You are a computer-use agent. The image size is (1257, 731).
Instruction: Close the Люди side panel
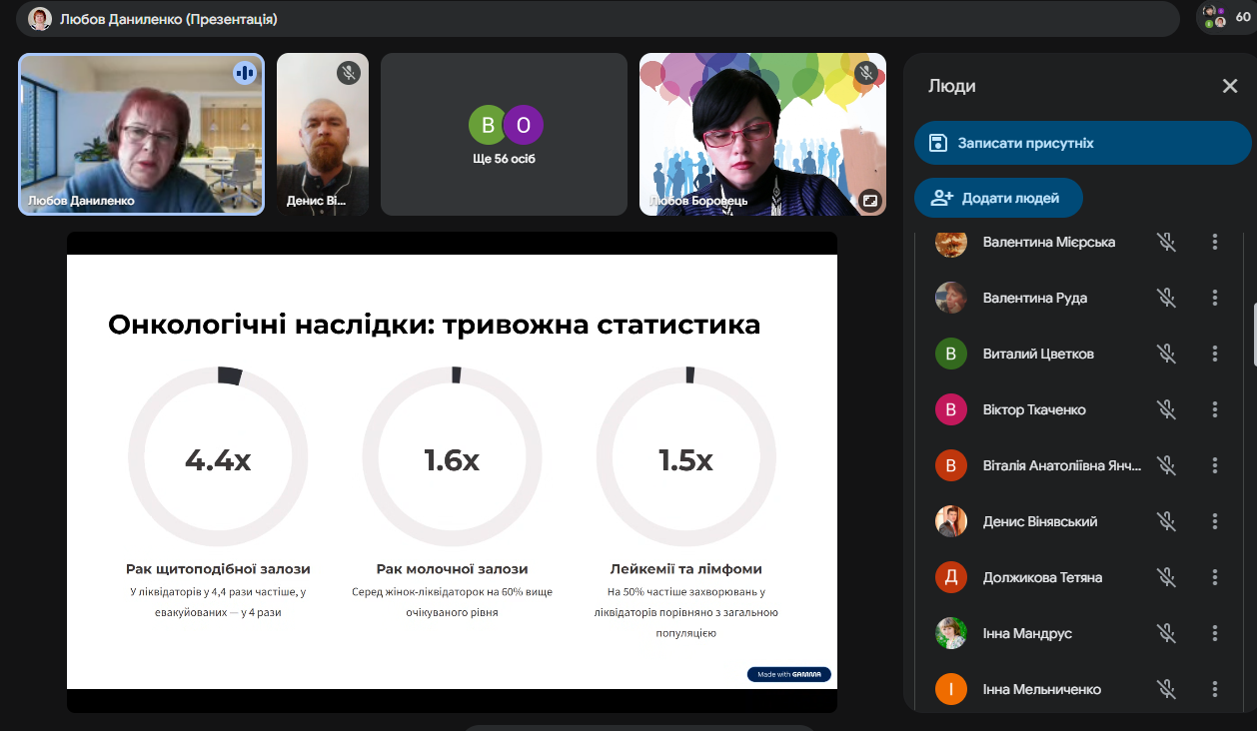(1230, 86)
